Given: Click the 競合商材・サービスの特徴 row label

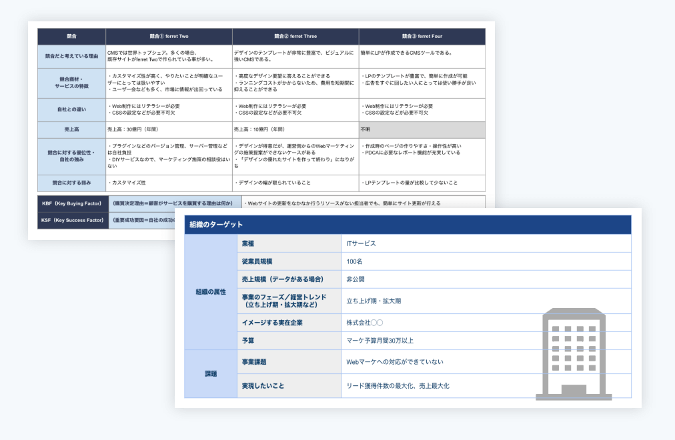Looking at the screenshot, I should [71, 83].
